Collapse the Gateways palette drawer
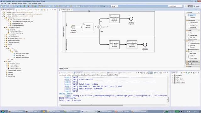 tap(193, 41)
